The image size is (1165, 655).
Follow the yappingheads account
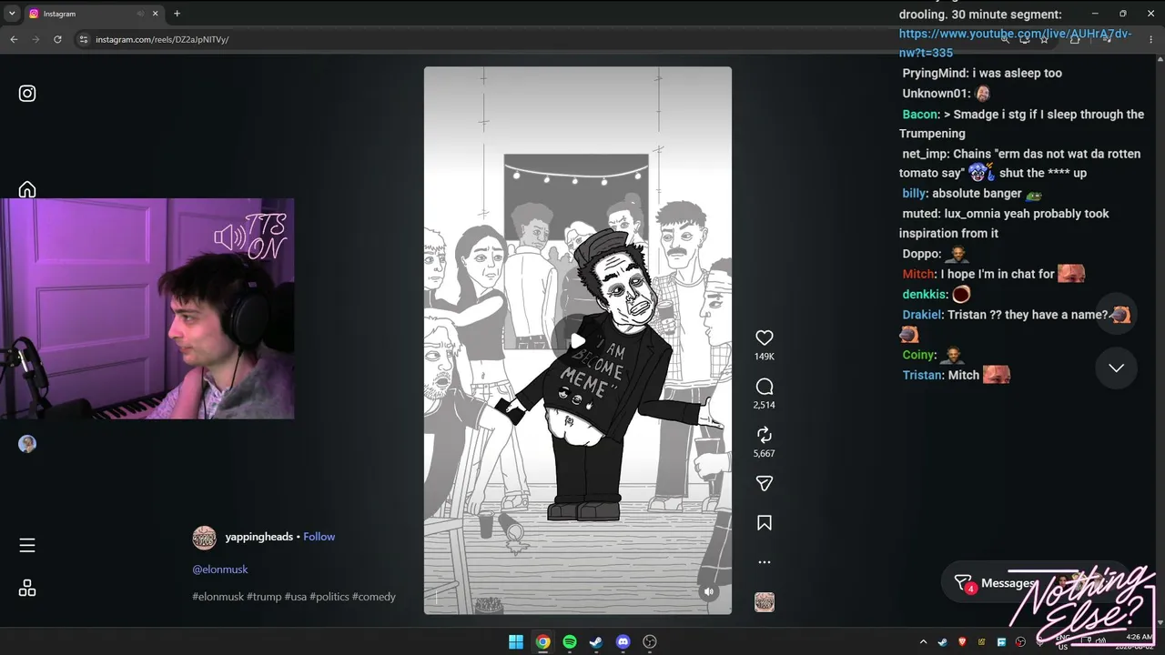[x=319, y=537]
